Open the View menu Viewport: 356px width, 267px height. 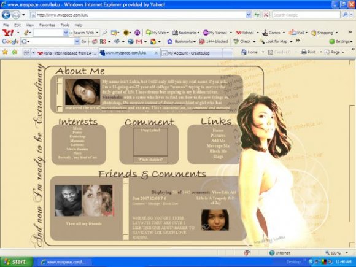(29, 25)
